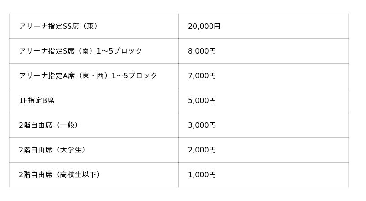Screen dimensions: 366x201
Task: Select the 8,000円 price
Action: (202, 51)
